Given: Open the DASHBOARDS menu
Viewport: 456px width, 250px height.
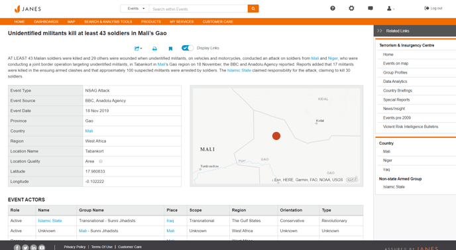Looking at the screenshot, I should (x=46, y=22).
